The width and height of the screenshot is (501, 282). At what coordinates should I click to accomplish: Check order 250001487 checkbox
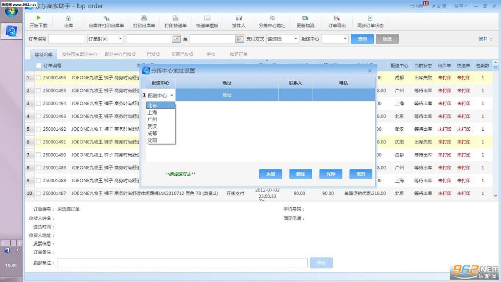(38, 193)
